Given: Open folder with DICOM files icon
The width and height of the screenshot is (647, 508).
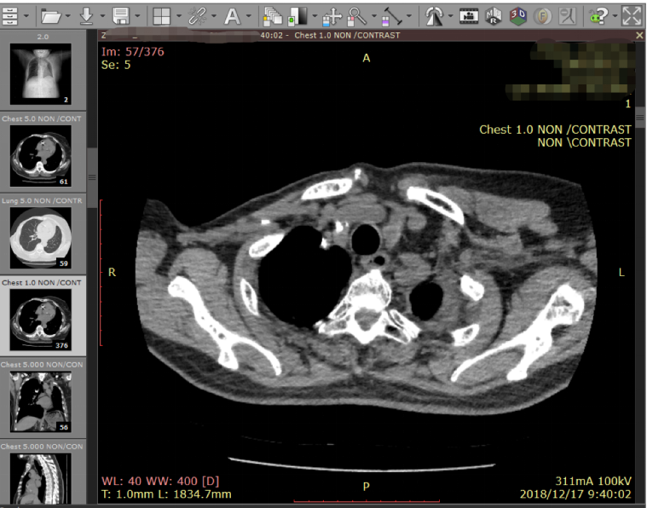Looking at the screenshot, I should point(51,16).
